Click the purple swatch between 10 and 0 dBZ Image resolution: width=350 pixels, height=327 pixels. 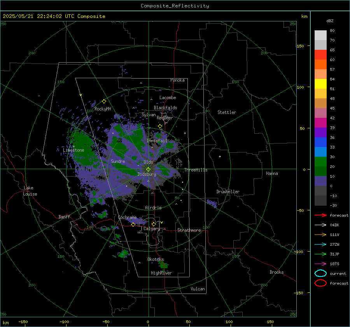click(x=320, y=181)
